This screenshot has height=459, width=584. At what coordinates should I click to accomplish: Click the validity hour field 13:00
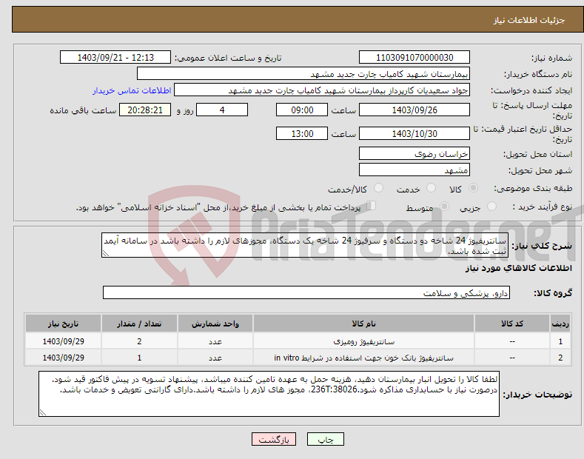(x=302, y=133)
